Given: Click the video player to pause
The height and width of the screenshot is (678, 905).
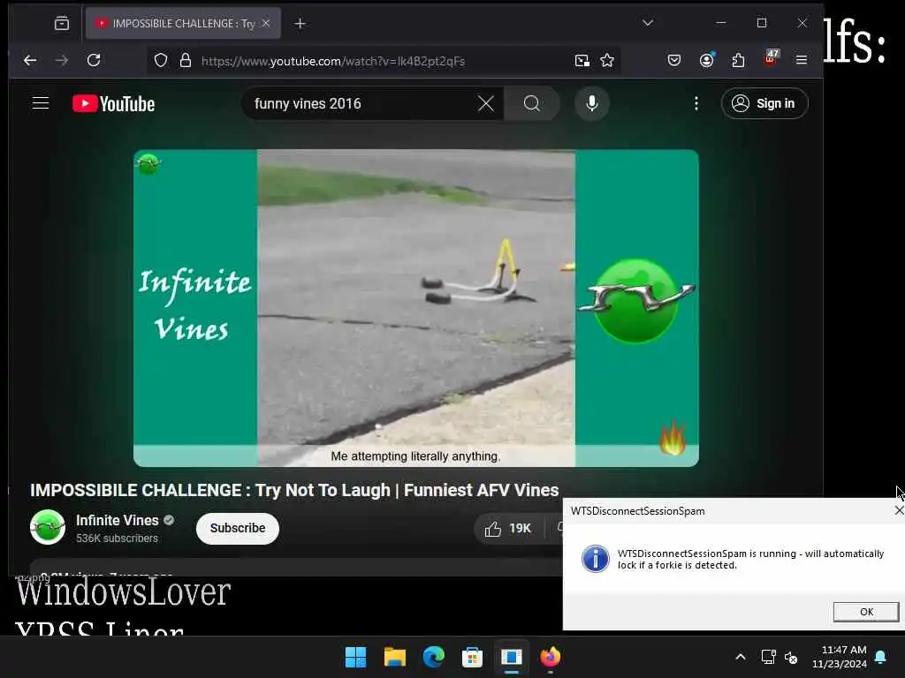Looking at the screenshot, I should pos(415,308).
